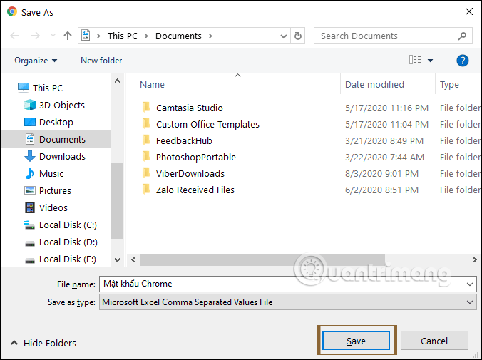Click the Back navigation arrow
This screenshot has height=360, width=482.
click(15, 36)
